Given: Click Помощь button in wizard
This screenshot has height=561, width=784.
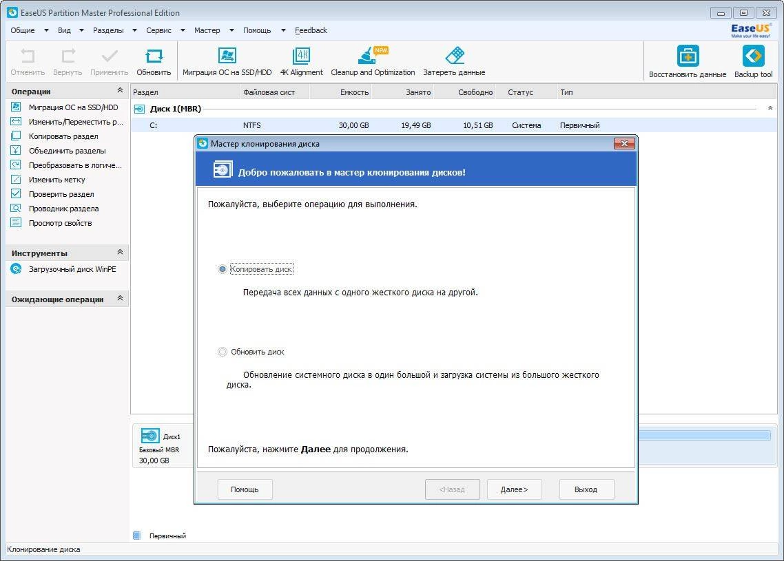Looking at the screenshot, I should [245, 489].
